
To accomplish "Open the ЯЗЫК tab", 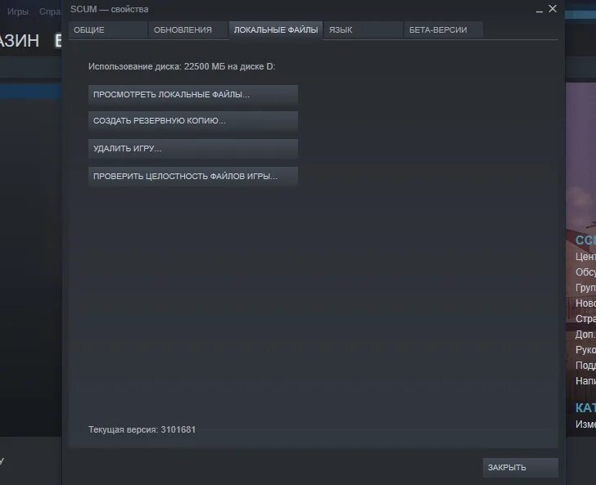I will pos(363,30).
